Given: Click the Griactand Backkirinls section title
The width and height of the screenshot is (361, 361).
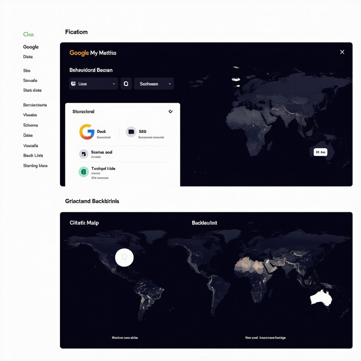Looking at the screenshot, I should click(x=92, y=201).
